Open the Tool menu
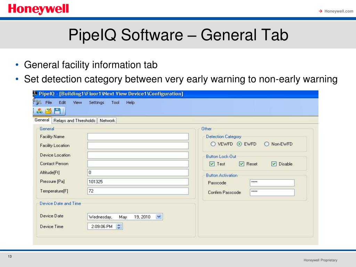The height and width of the screenshot is (267, 356). click(x=115, y=103)
